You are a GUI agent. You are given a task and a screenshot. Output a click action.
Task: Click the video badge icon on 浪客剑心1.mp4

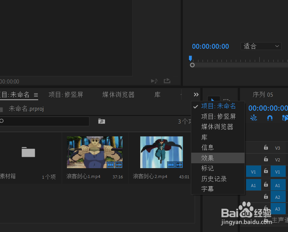click(110, 165)
